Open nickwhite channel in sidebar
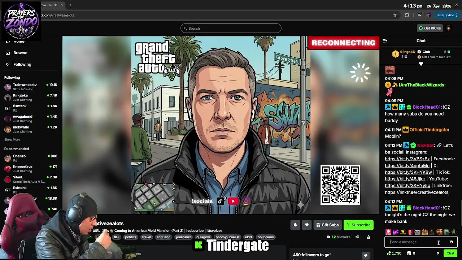This screenshot has height=260, width=462. pyautogui.click(x=31, y=129)
